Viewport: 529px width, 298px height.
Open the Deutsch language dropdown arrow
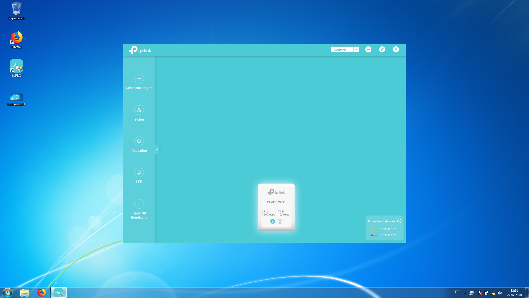pos(356,49)
